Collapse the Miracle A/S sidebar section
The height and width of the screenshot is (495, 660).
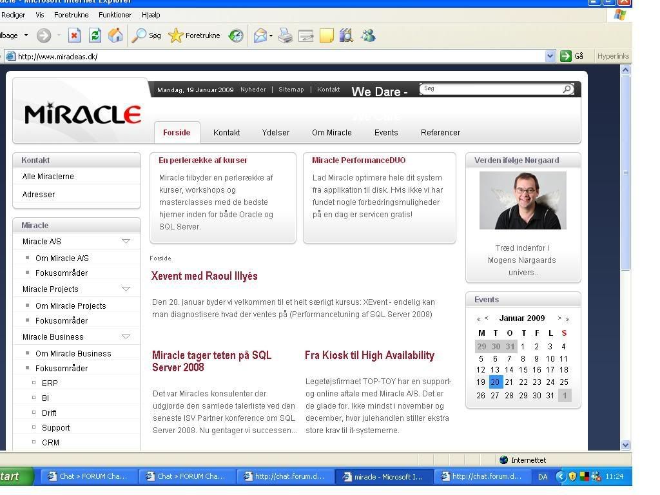pyautogui.click(x=126, y=241)
